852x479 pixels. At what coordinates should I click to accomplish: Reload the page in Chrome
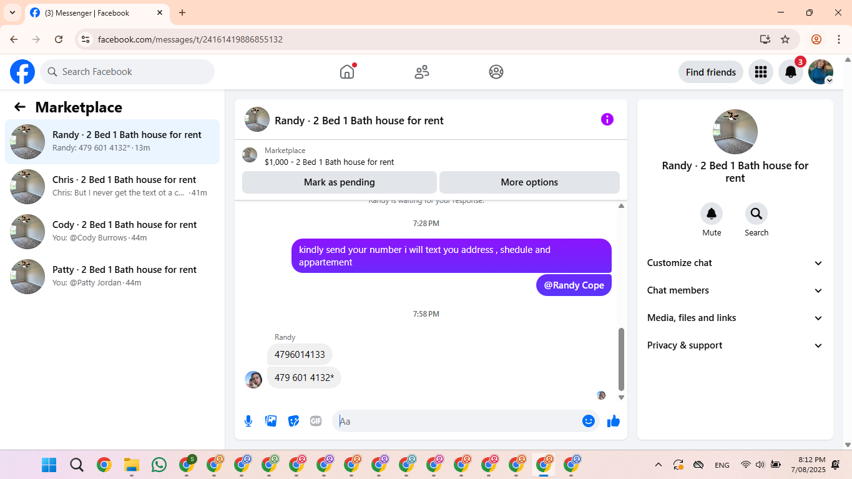click(x=59, y=39)
